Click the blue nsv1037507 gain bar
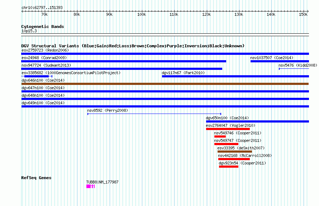The height and width of the screenshot is (206, 319). (280, 61)
